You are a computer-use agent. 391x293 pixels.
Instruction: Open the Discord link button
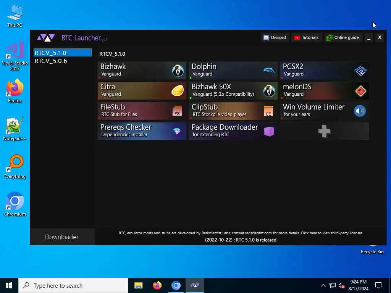coord(275,37)
